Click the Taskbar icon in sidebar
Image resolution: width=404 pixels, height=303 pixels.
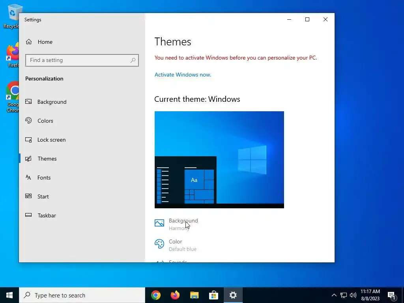click(28, 215)
